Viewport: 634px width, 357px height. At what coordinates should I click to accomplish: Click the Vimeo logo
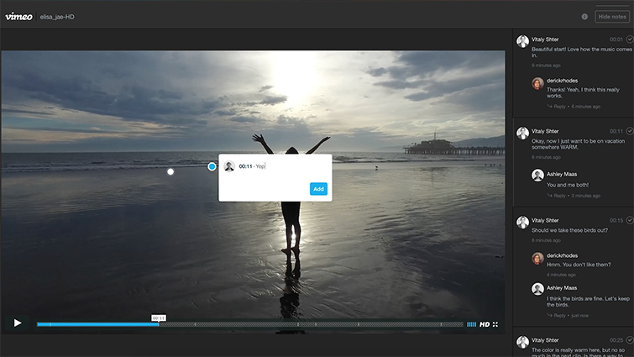tap(18, 16)
